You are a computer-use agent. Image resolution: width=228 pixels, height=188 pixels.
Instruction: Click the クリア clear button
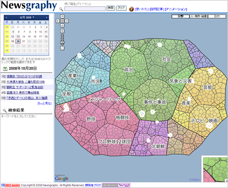(121, 8)
